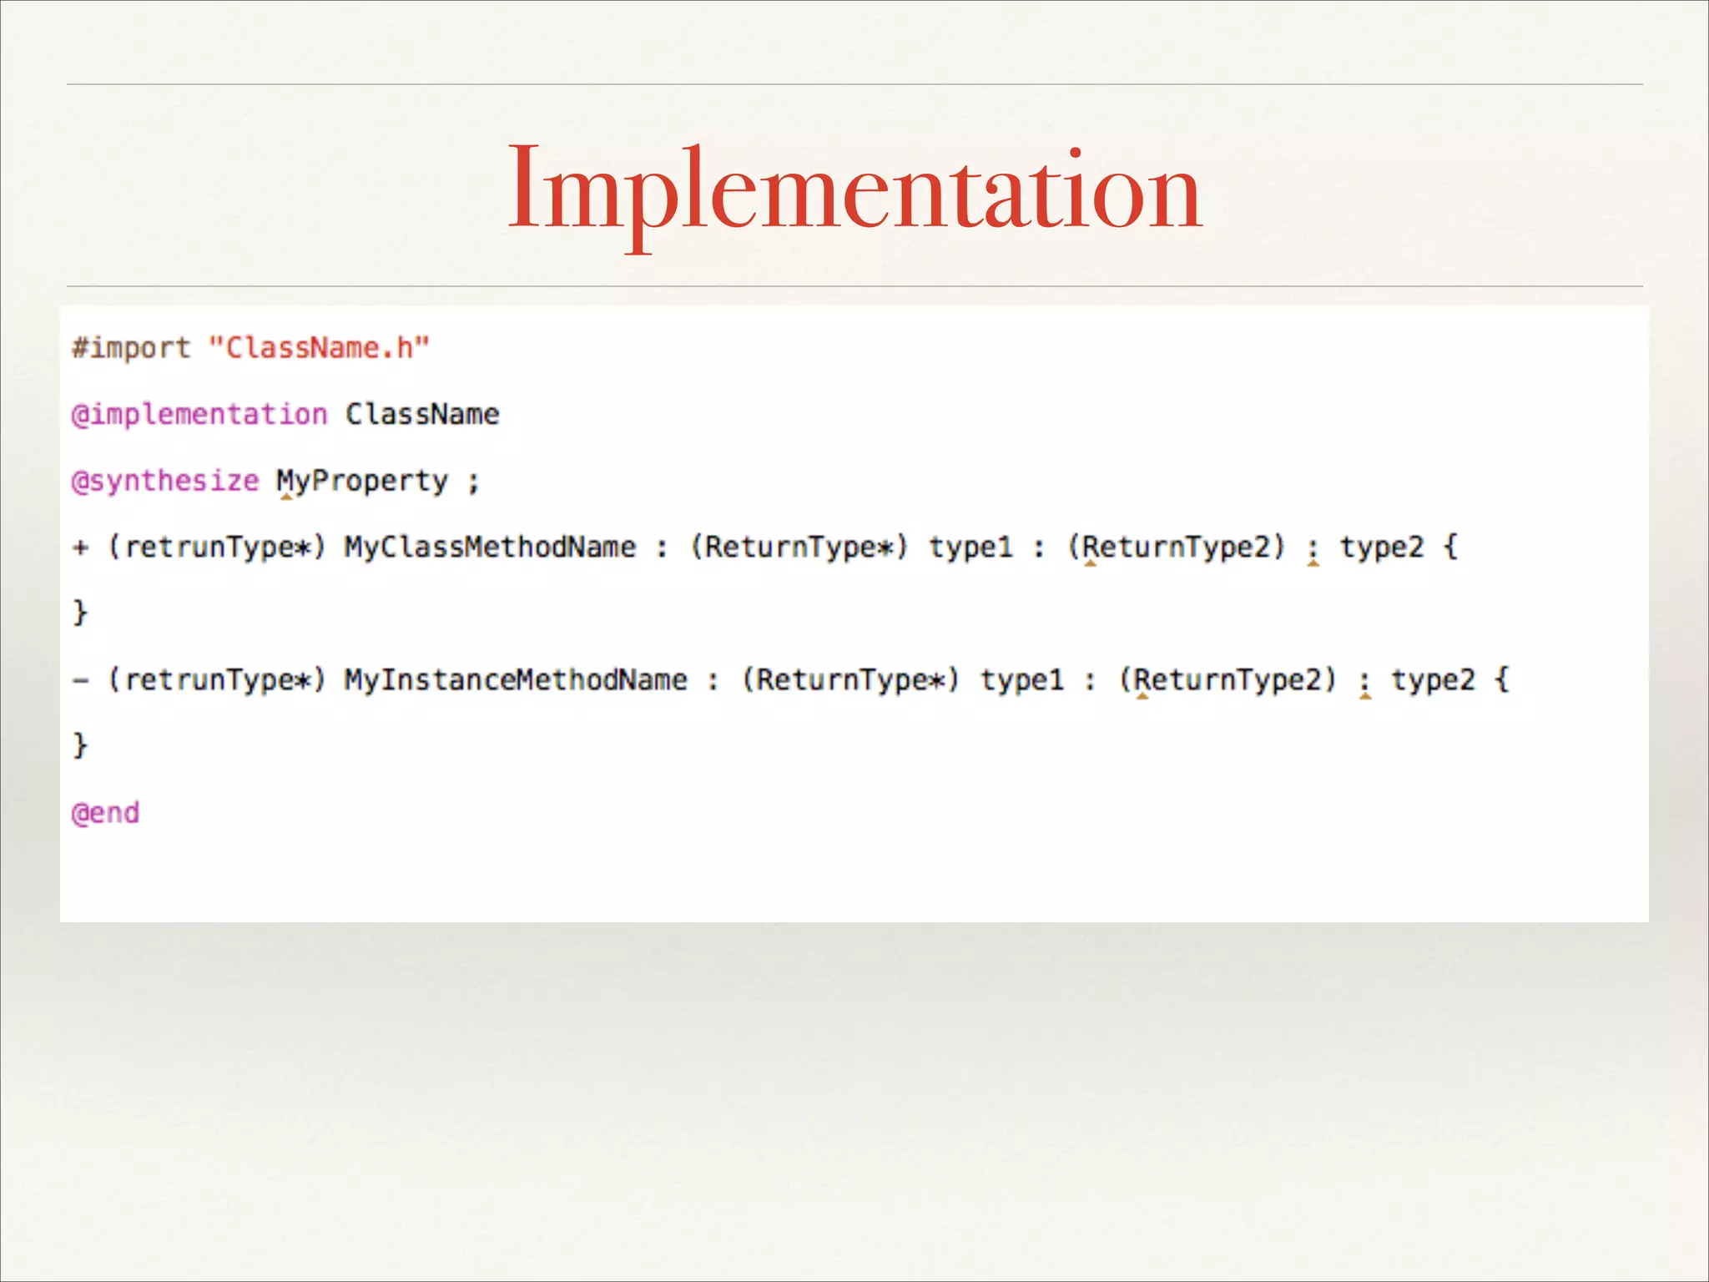The image size is (1709, 1282).
Task: Click the plus sign before MyClassMethodName
Action: [81, 548]
